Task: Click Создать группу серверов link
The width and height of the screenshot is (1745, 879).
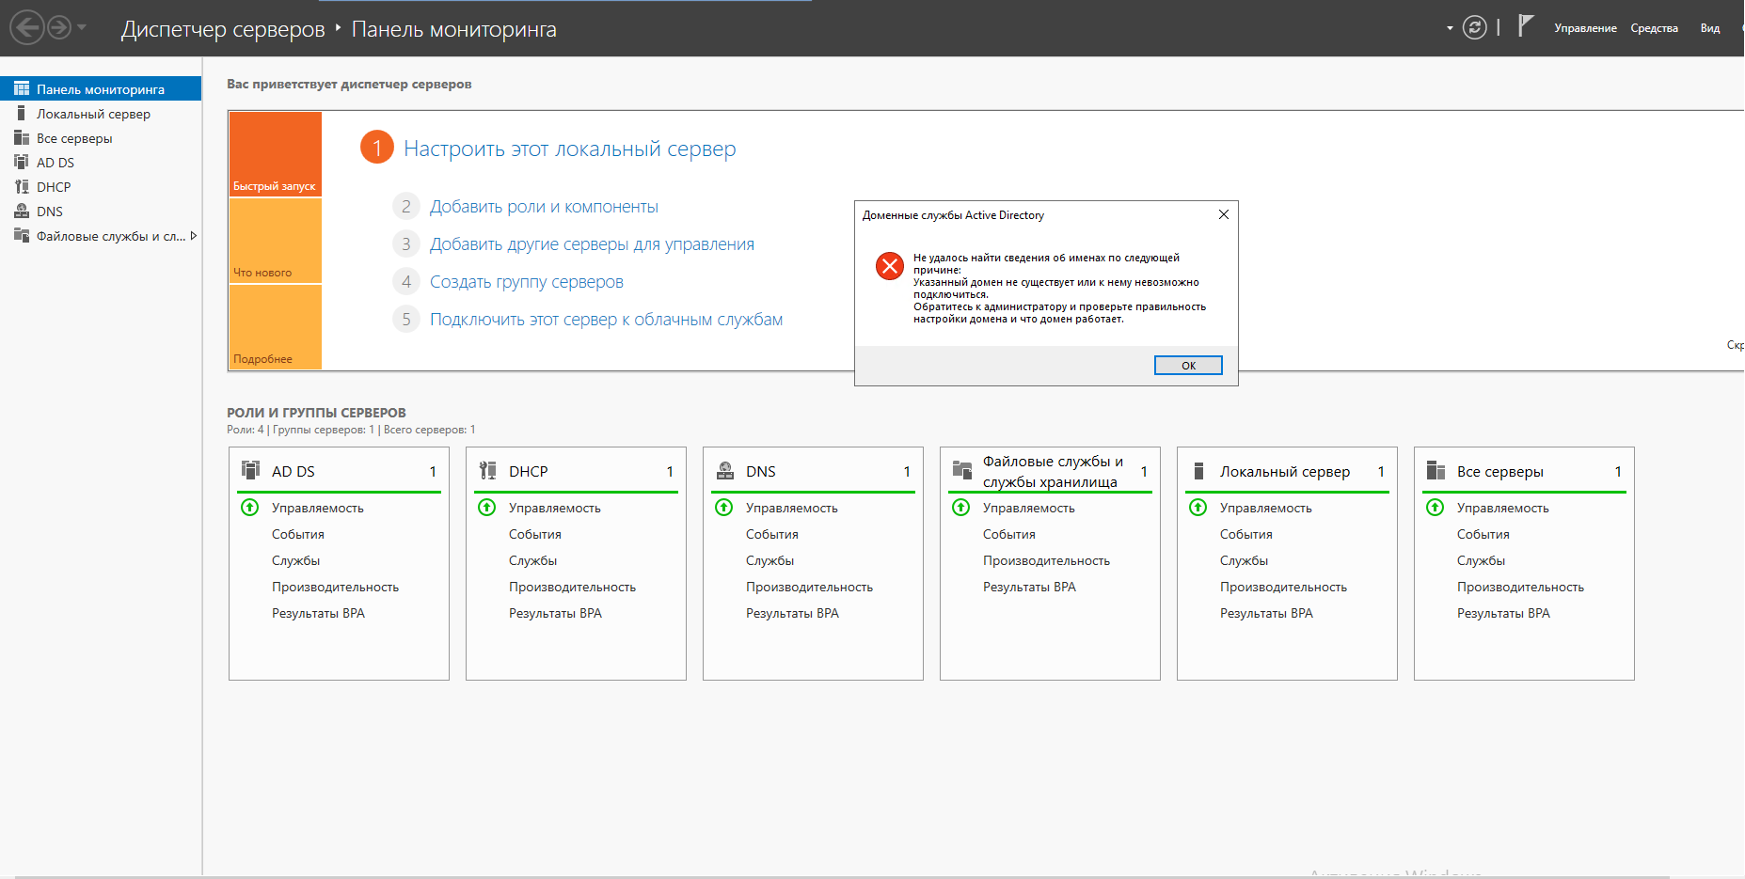Action: pos(526,282)
